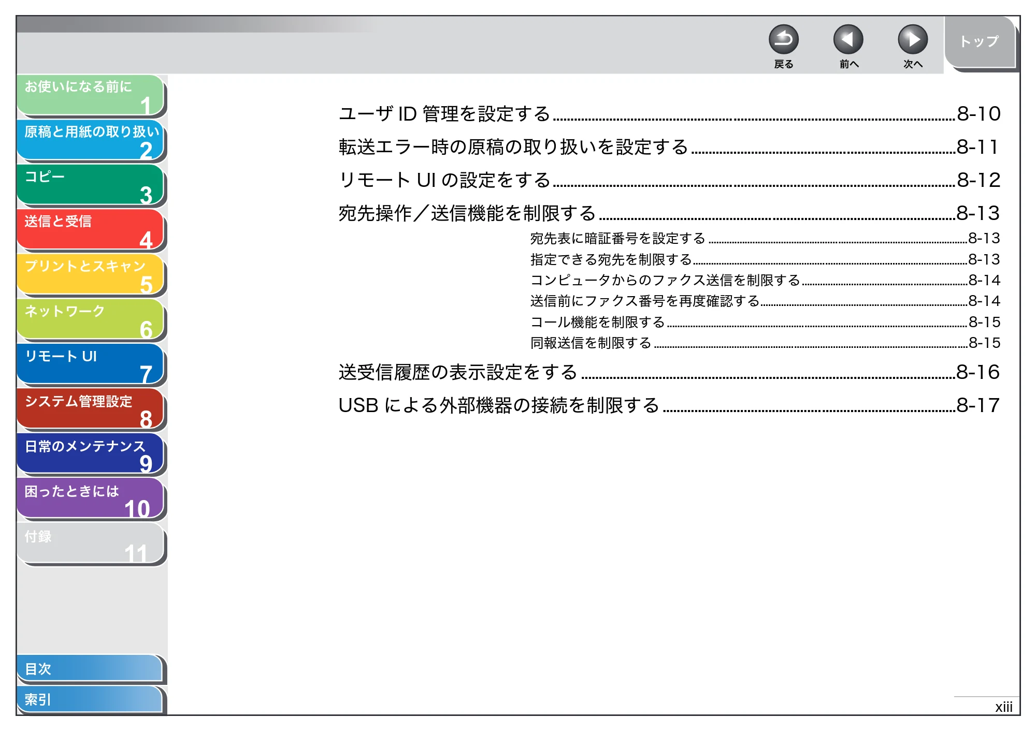Open chapter 1 お使いになる前に tab
Viewport: 1036px width, 732px height.
pos(91,95)
